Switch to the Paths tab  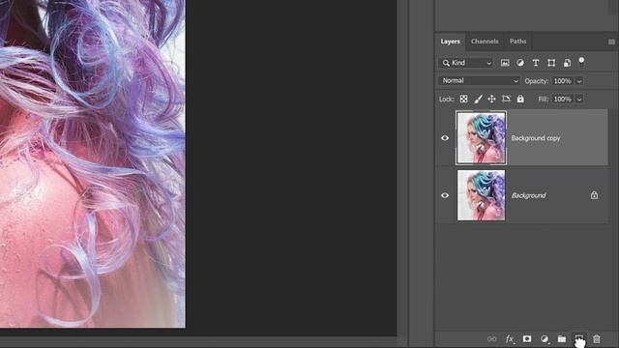point(517,42)
